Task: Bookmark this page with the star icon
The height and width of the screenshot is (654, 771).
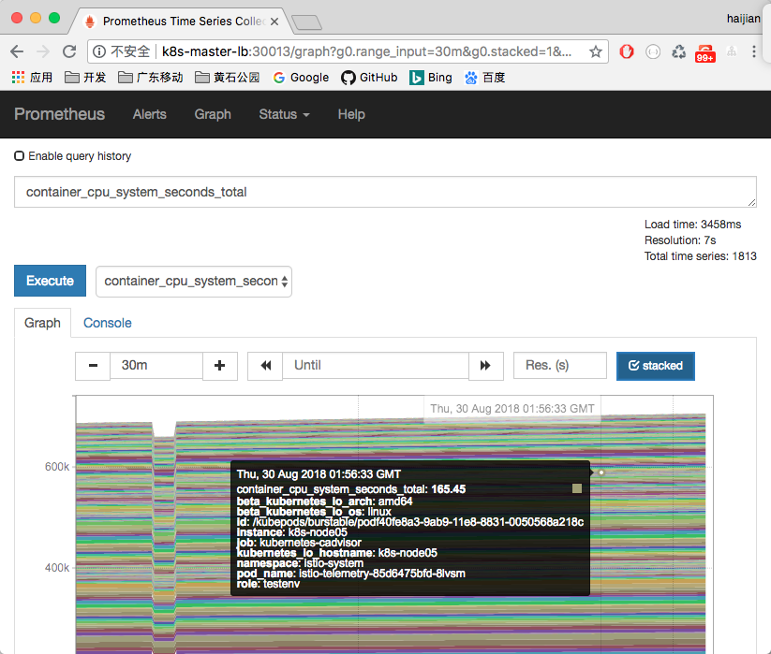Action: (x=596, y=51)
